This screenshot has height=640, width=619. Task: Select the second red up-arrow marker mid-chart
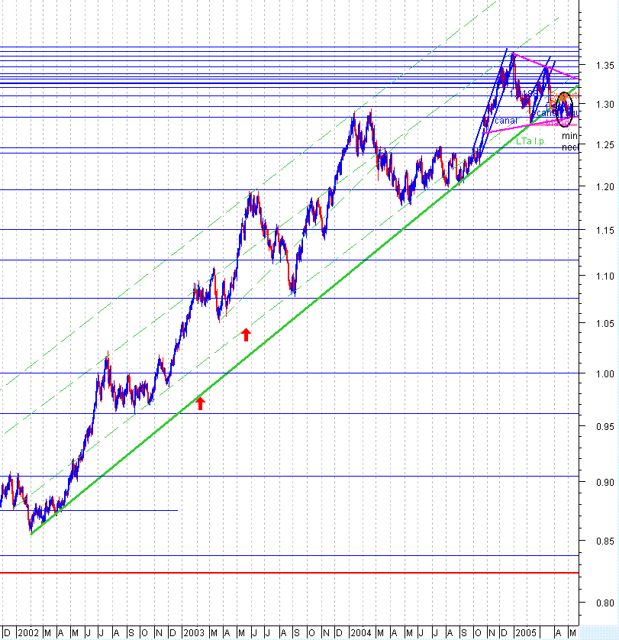[x=200, y=403]
